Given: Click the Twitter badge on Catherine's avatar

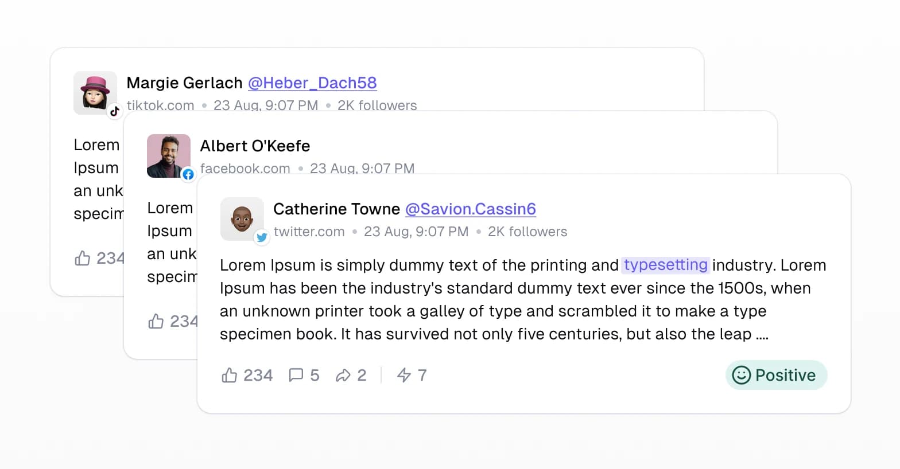Looking at the screenshot, I should tap(262, 237).
